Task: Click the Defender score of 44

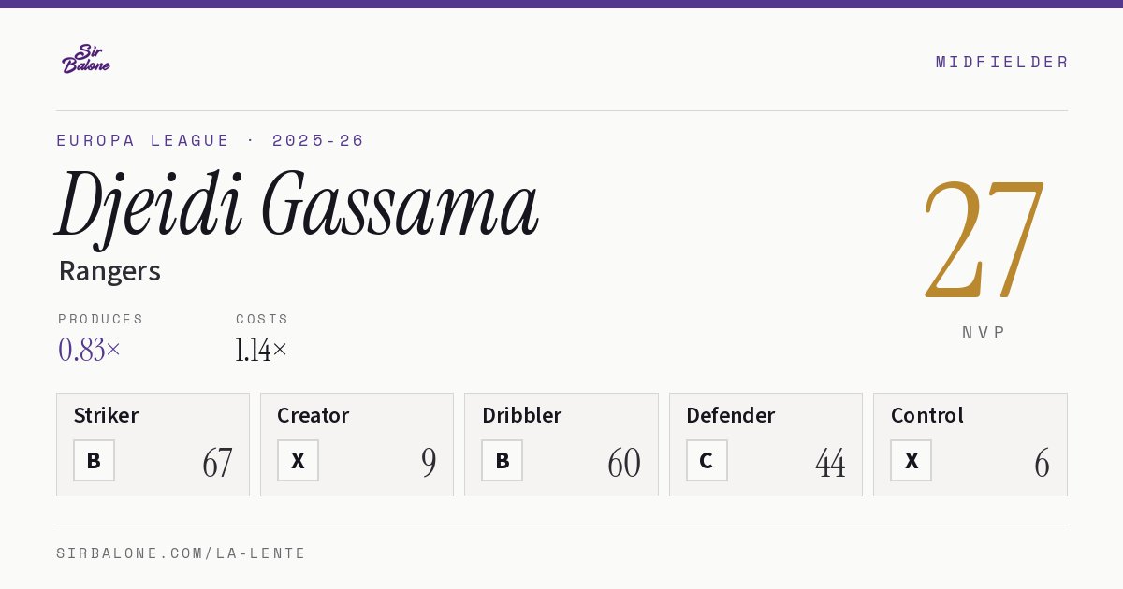Action: coord(830,463)
